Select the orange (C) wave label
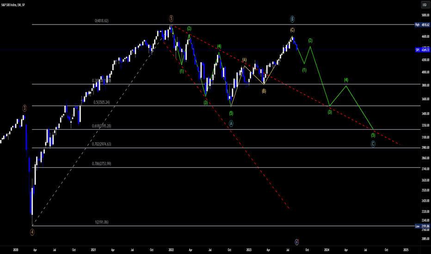The image size is (431, 254). 292,30
